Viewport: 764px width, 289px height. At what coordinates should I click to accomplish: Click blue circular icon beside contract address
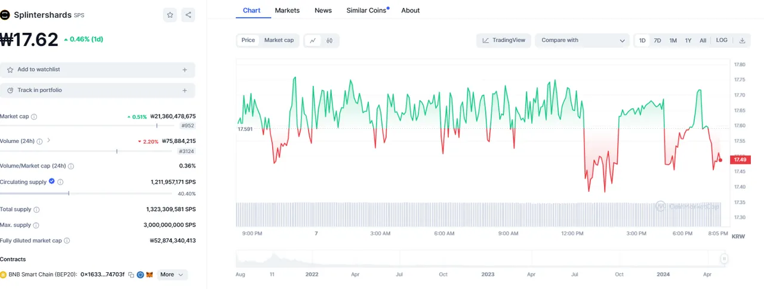pos(140,275)
